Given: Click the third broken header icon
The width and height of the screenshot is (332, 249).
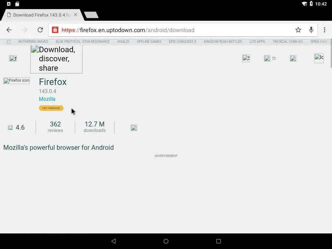Looking at the screenshot, I should tap(293, 58).
